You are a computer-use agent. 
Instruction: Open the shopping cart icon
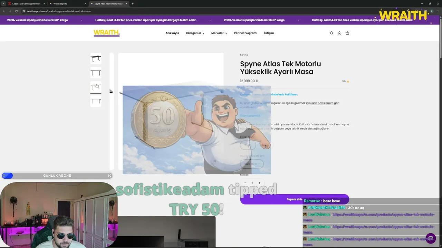[347, 33]
